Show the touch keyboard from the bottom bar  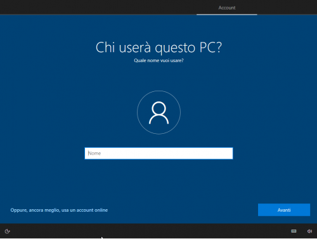click(x=294, y=231)
